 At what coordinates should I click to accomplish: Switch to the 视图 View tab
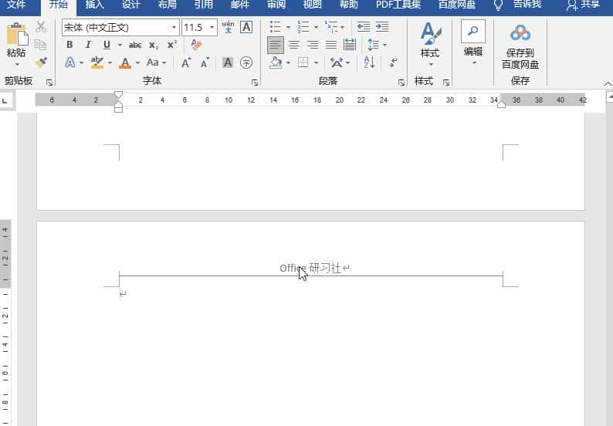click(x=313, y=5)
